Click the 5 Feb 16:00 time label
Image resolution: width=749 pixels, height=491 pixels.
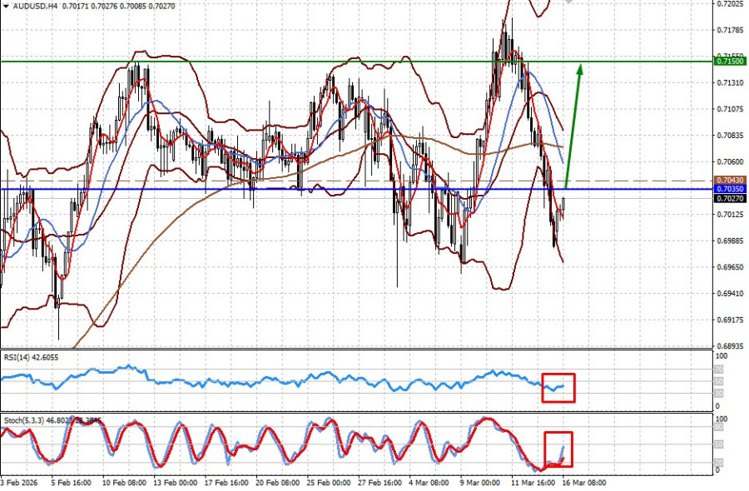72,483
